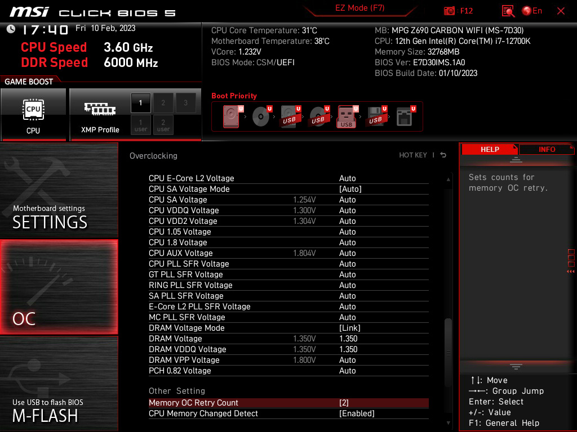
Task: Select XMP user profile 1
Action: tap(140, 125)
